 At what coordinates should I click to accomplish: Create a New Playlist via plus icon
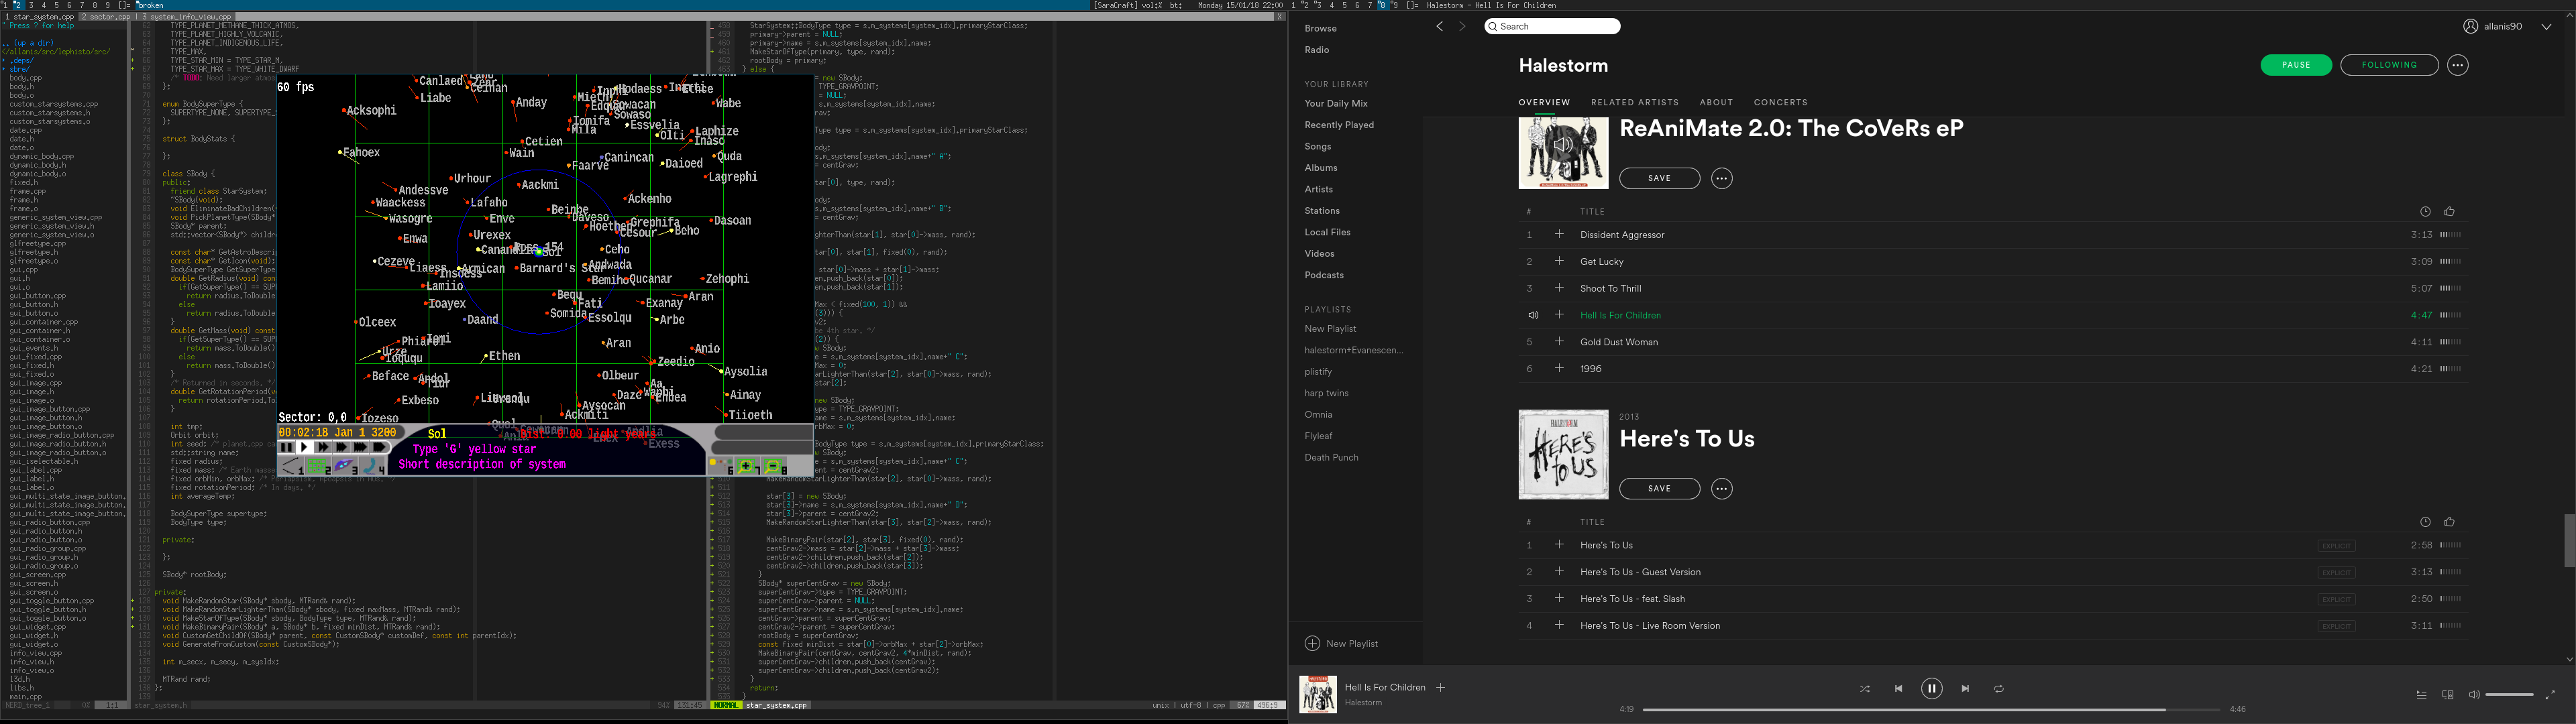point(1312,644)
